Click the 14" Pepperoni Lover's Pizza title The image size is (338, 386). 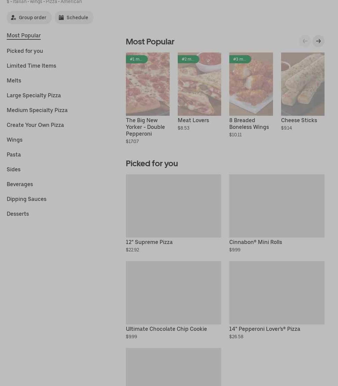[x=265, y=329]
